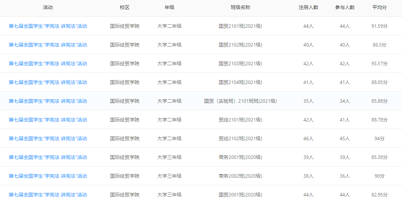The image size is (402, 203).
Task: Click the 班级名称 column header
Action: (241, 7)
